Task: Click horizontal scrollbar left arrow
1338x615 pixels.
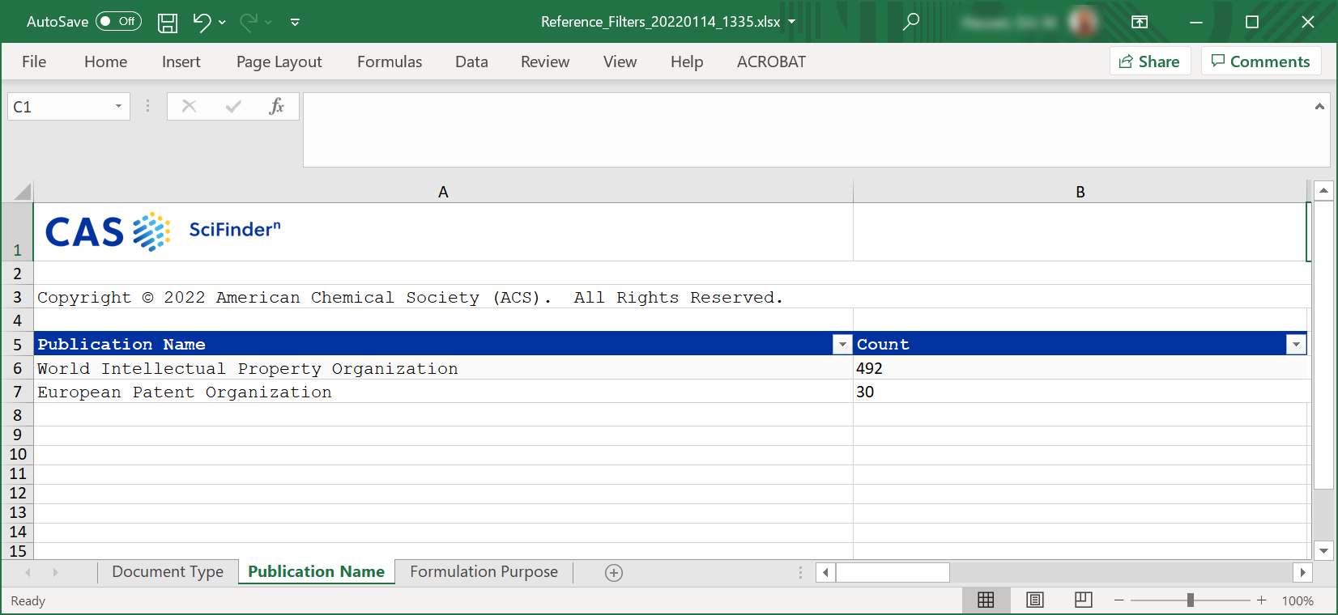Action: click(x=825, y=572)
